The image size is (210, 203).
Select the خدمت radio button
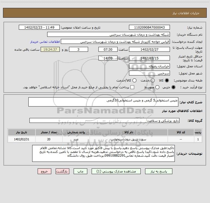(153, 80)
